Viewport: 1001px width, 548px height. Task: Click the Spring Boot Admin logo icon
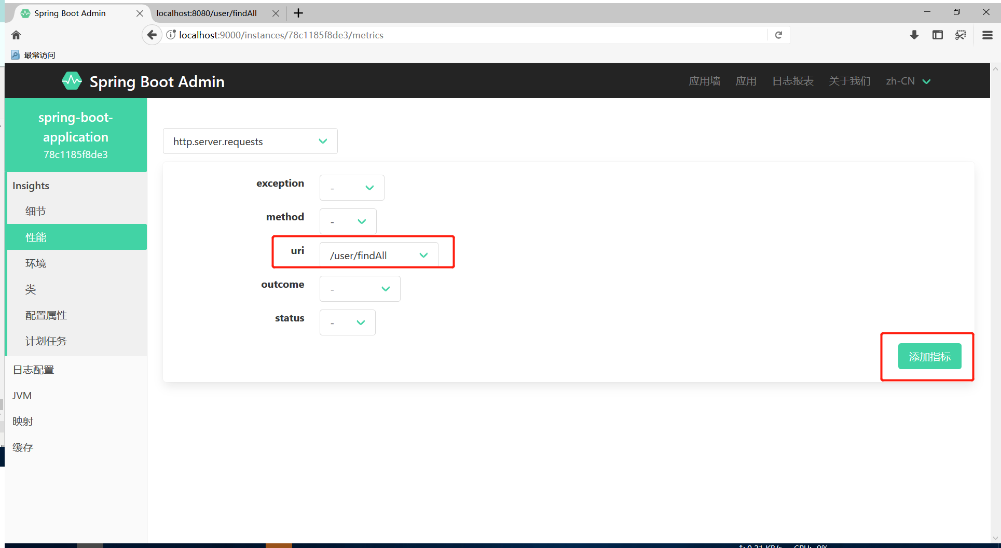click(x=72, y=81)
